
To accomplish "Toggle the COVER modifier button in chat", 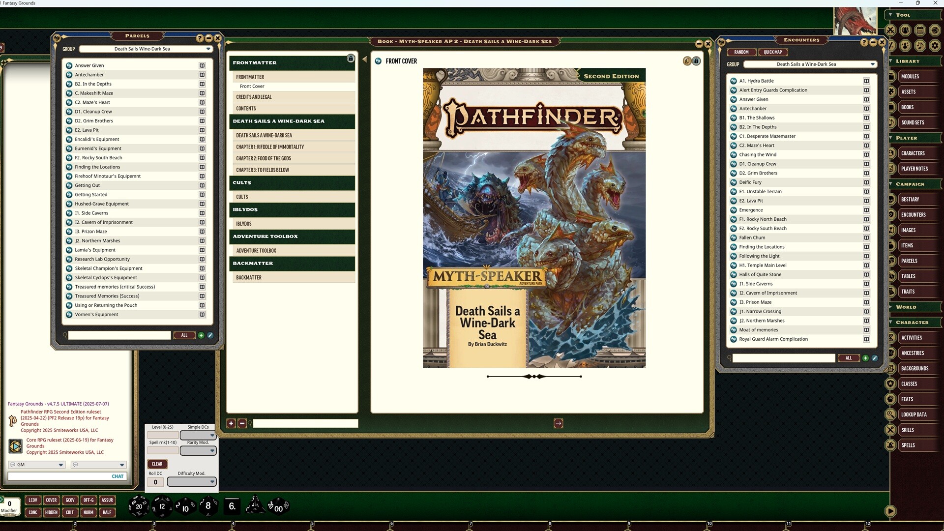I will [51, 500].
